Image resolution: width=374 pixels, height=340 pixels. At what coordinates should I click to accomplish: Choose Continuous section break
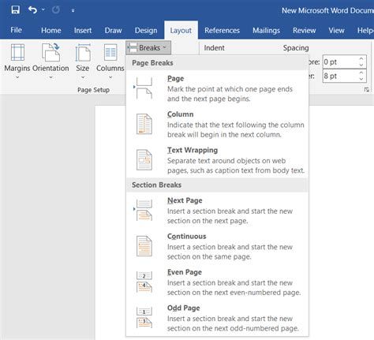click(x=217, y=246)
